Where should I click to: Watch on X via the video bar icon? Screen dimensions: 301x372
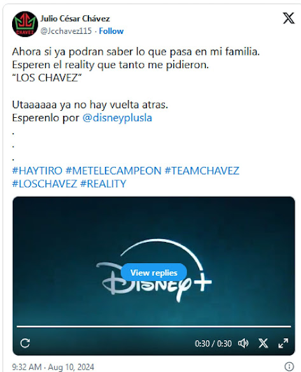(x=263, y=343)
